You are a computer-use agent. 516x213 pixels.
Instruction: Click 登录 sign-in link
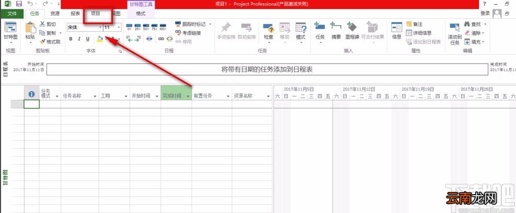[485, 13]
